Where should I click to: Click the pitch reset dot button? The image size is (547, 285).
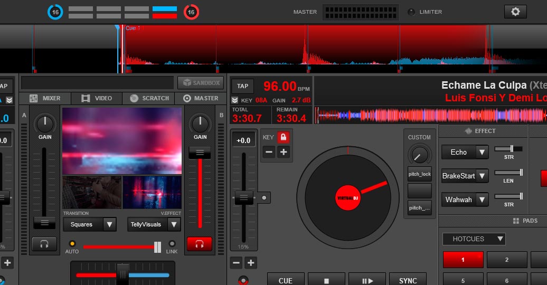tap(264, 198)
